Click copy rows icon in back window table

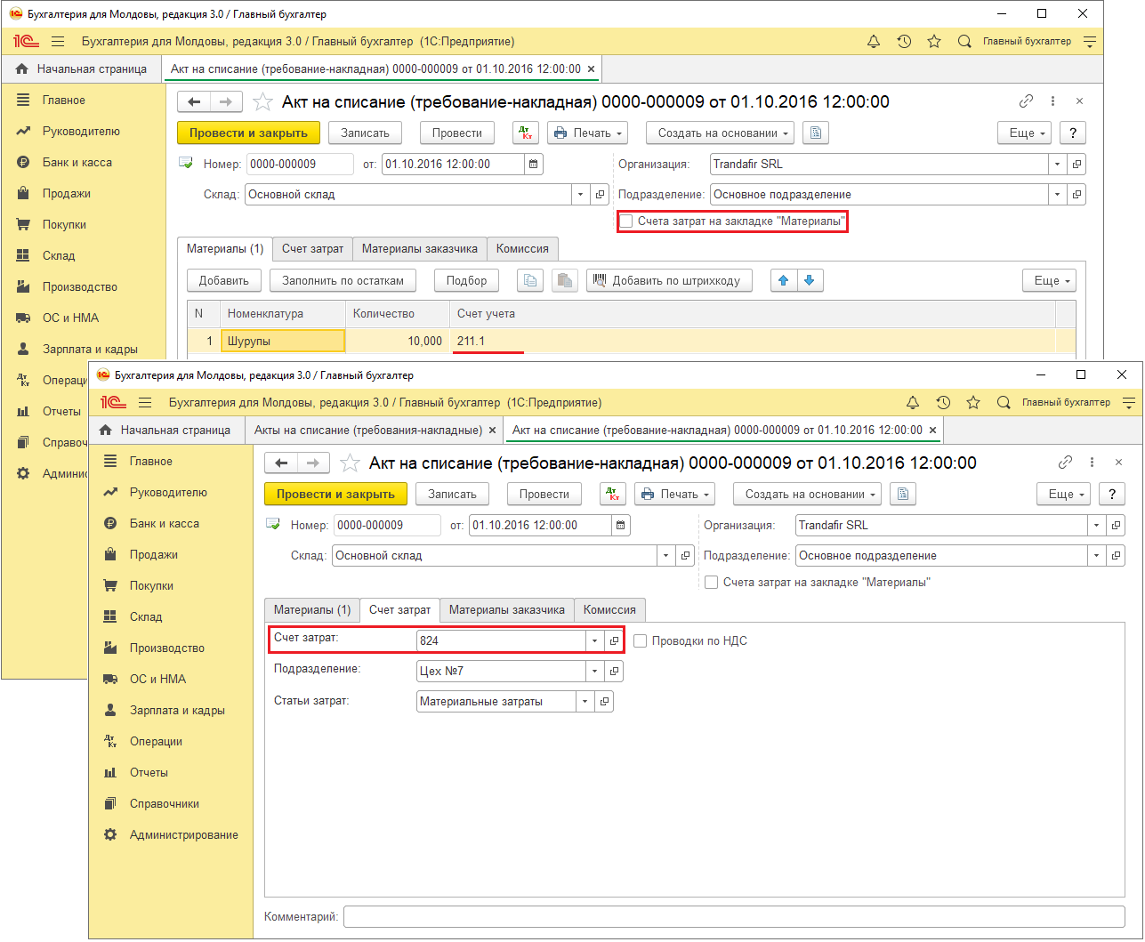530,280
